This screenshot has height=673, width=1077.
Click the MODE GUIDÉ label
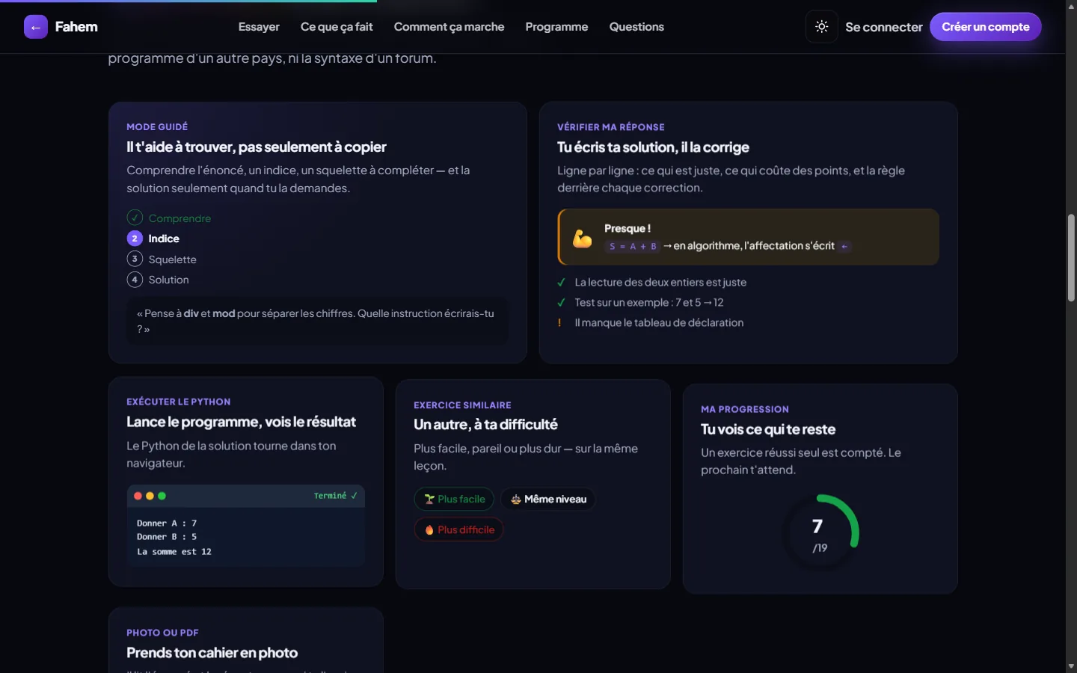pos(157,127)
